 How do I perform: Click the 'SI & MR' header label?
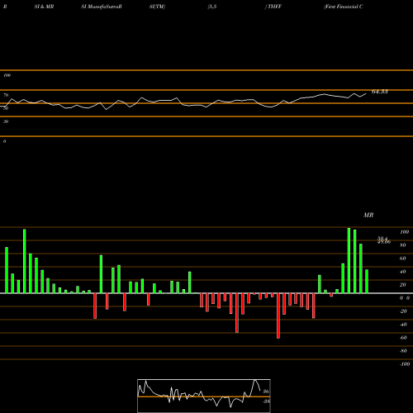click(x=44, y=7)
